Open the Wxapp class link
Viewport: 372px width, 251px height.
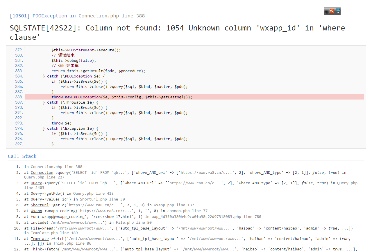(x=36, y=211)
